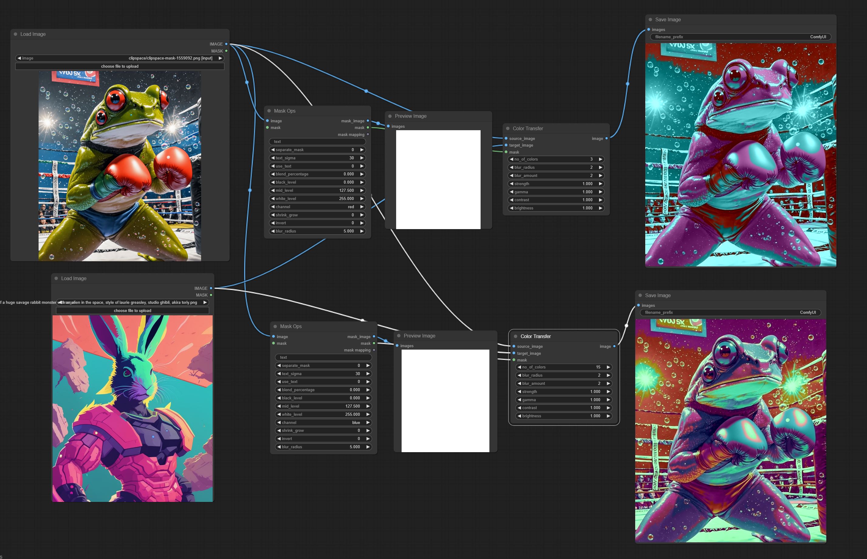Screen dimensions: 867x559
Task: Collapse the lower Save Image node dot
Action: tap(640, 296)
